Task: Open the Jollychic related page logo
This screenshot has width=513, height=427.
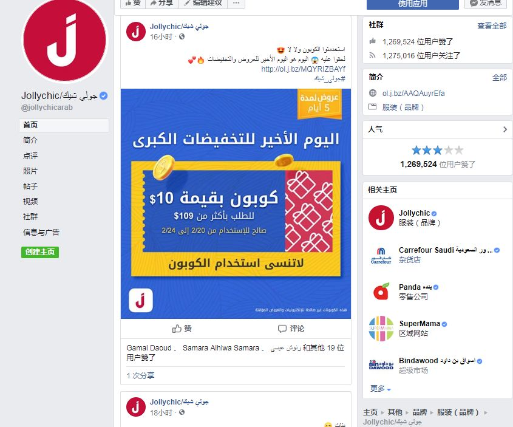Action: [x=381, y=217]
